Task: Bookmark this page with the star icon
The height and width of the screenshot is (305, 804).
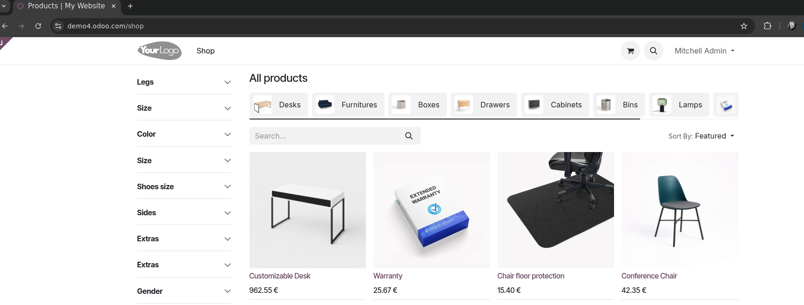Action: [744, 26]
